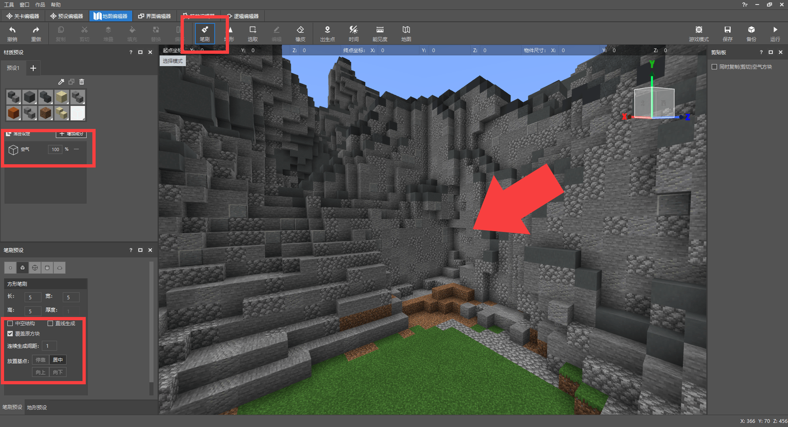Click the eyedropper icon in material presets
788x427 pixels.
coord(61,82)
